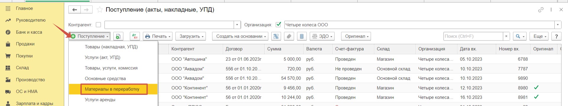Toggle the Контрагент filter checkbox
This screenshot has height=106, width=568.
pos(99,25)
